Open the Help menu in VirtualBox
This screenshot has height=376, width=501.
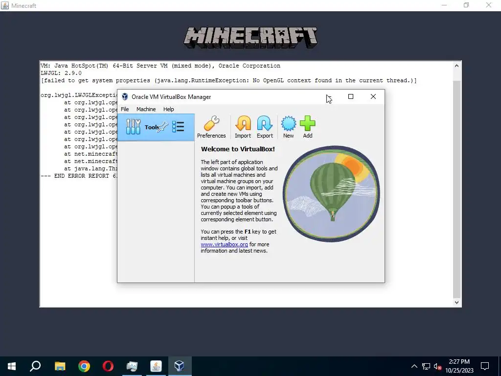click(x=168, y=109)
